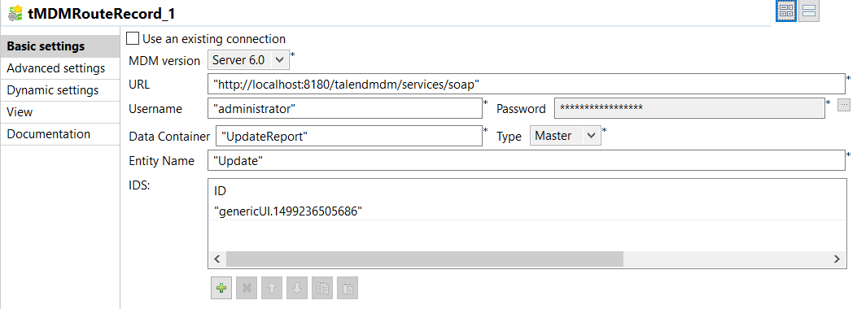Open the Advanced settings tab
This screenshot has width=857, height=309.
[60, 68]
